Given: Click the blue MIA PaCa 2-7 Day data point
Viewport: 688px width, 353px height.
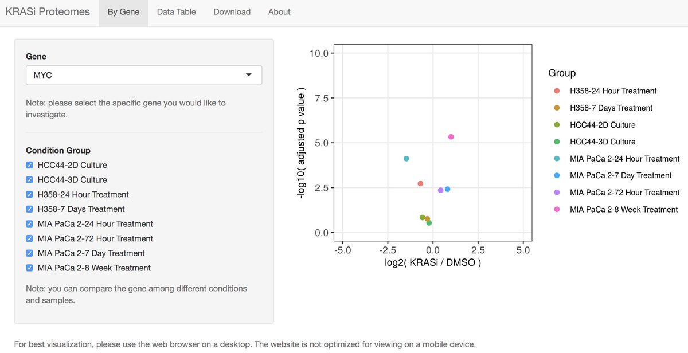Looking at the screenshot, I should (447, 189).
